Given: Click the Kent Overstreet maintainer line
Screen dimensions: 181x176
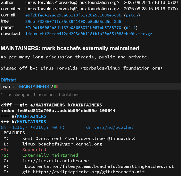Looking at the screenshot, I should click(70, 139).
